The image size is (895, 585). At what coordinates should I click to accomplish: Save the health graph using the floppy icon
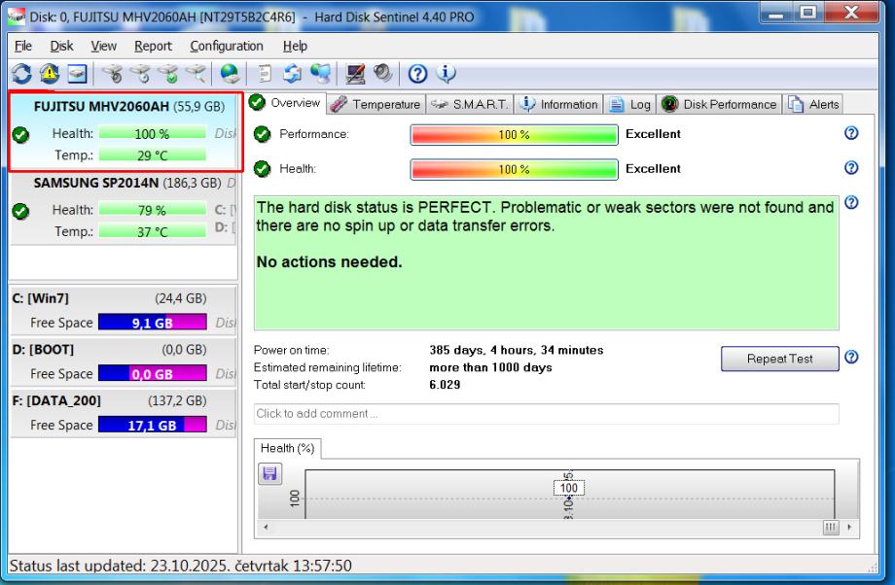pyautogui.click(x=270, y=474)
